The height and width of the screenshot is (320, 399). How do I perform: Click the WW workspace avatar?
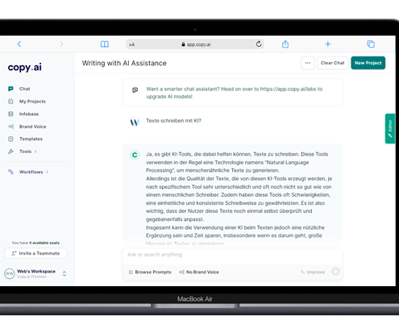click(x=10, y=273)
